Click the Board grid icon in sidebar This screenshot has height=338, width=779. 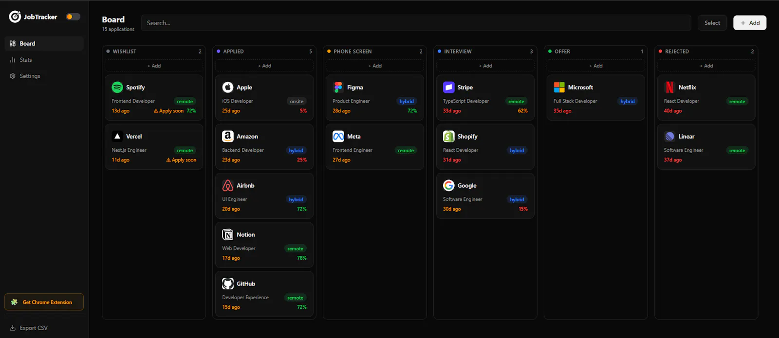(13, 43)
